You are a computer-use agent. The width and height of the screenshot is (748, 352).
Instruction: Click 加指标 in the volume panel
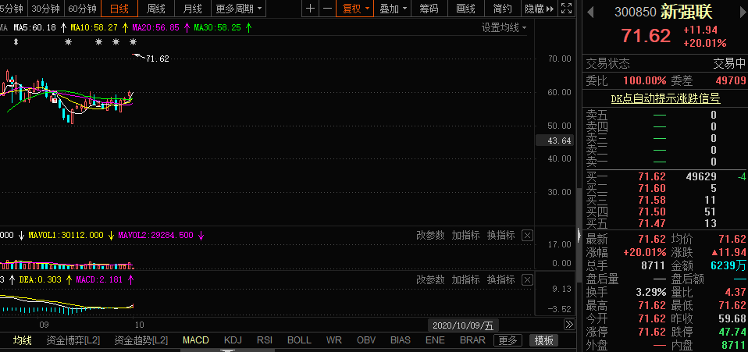click(465, 235)
